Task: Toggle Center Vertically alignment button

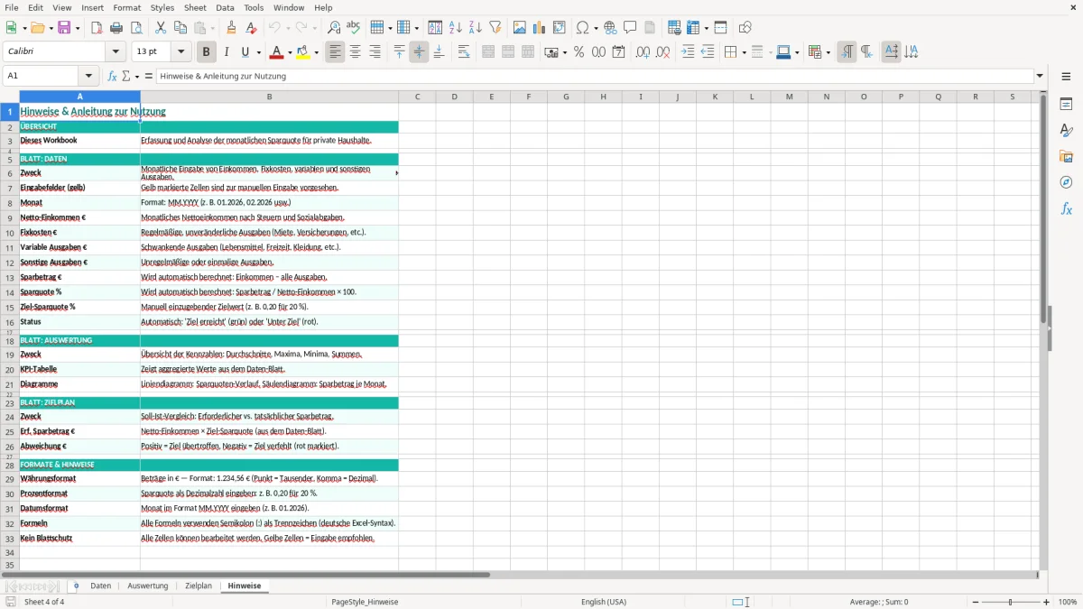Action: [x=419, y=52]
